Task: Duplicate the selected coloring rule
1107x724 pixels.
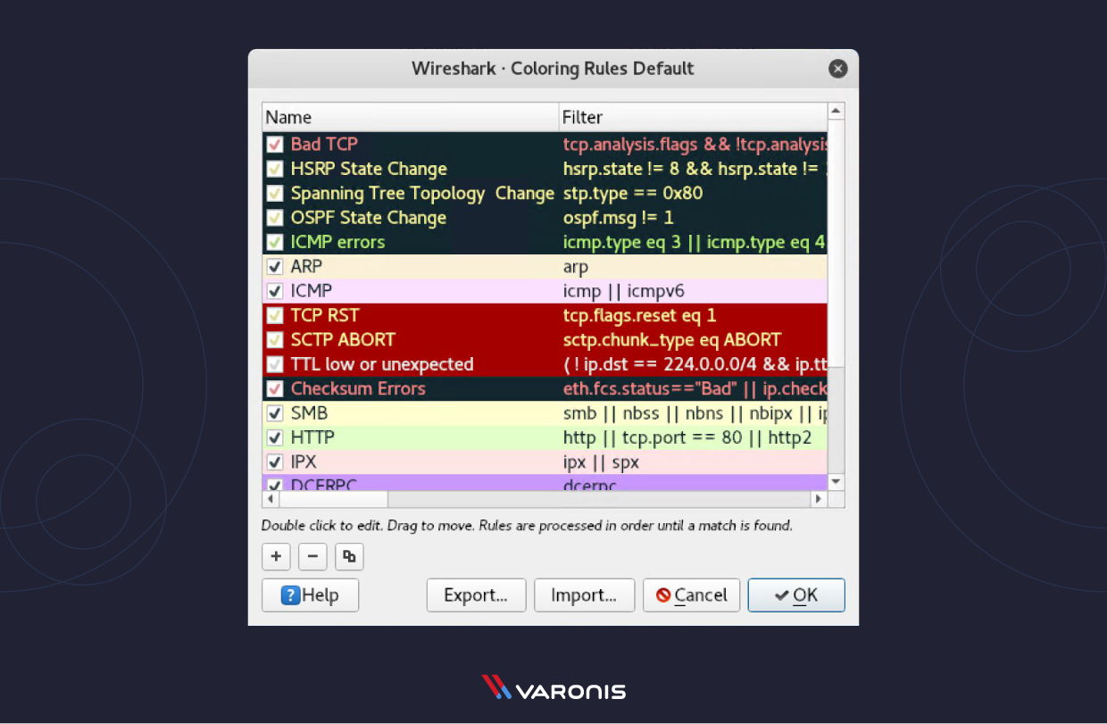Action: (349, 556)
